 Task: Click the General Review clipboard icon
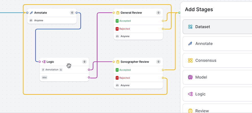click(x=117, y=13)
